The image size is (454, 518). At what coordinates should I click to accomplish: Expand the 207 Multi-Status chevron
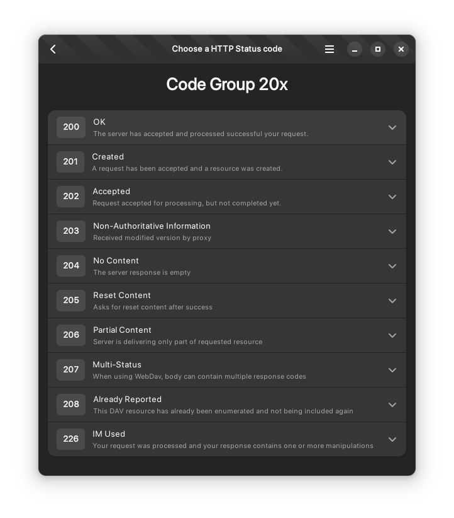click(392, 371)
